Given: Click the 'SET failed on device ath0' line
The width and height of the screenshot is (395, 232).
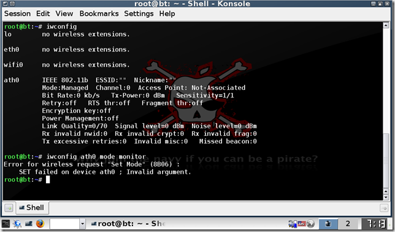Looking at the screenshot, I should (x=105, y=172).
